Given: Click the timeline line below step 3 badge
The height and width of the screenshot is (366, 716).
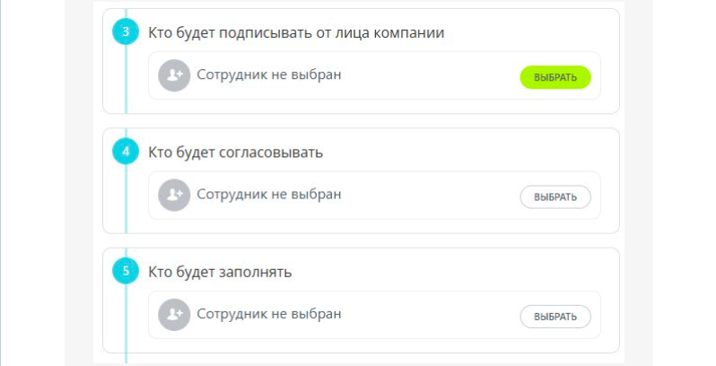Looking at the screenshot, I should point(126,79).
